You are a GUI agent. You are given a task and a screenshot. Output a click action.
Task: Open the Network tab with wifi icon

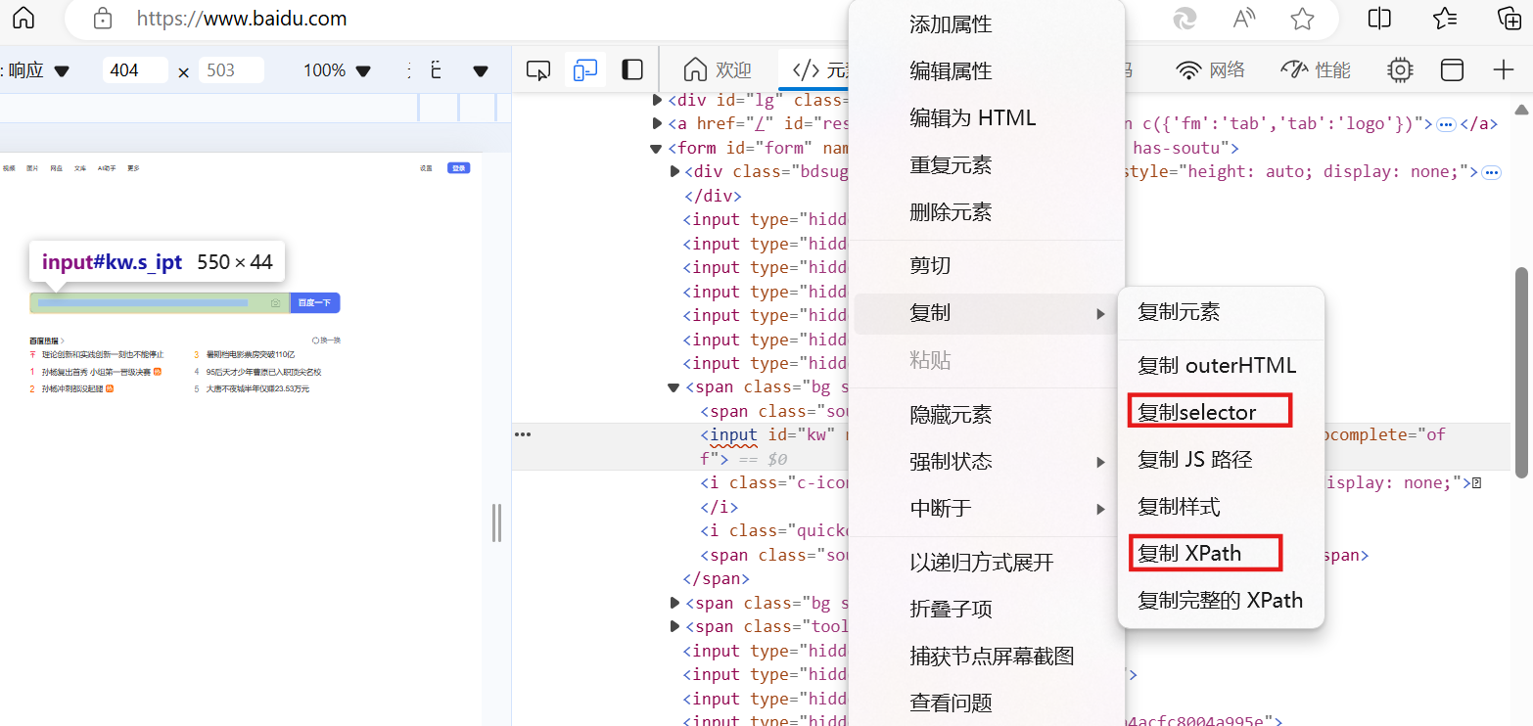click(1211, 69)
